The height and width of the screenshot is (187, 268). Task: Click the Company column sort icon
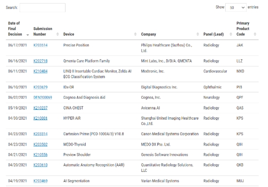(x=197, y=34)
